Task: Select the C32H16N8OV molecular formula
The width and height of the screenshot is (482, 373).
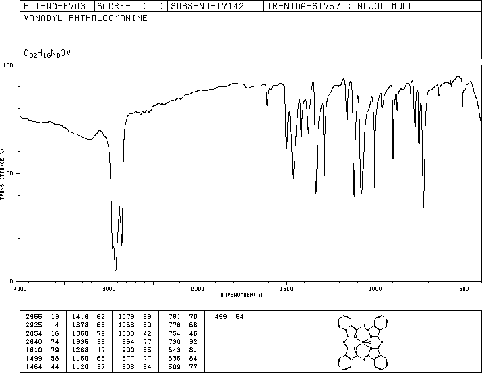Action: pyautogui.click(x=47, y=53)
